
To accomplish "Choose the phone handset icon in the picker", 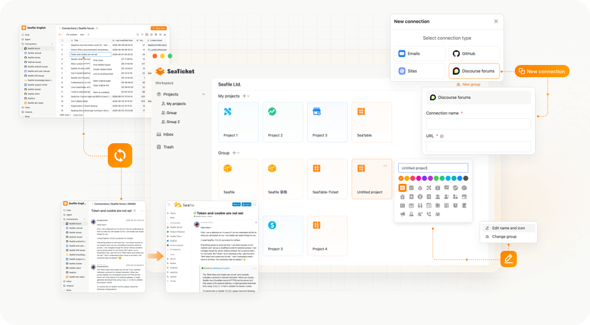I will click(429, 214).
